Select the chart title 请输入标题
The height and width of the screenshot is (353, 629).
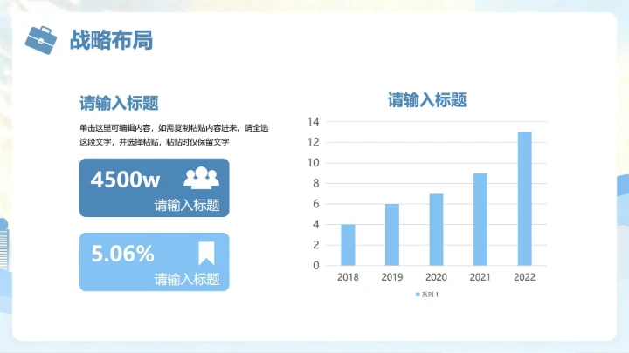click(427, 100)
